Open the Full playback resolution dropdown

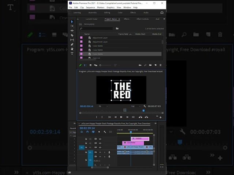point(136,106)
